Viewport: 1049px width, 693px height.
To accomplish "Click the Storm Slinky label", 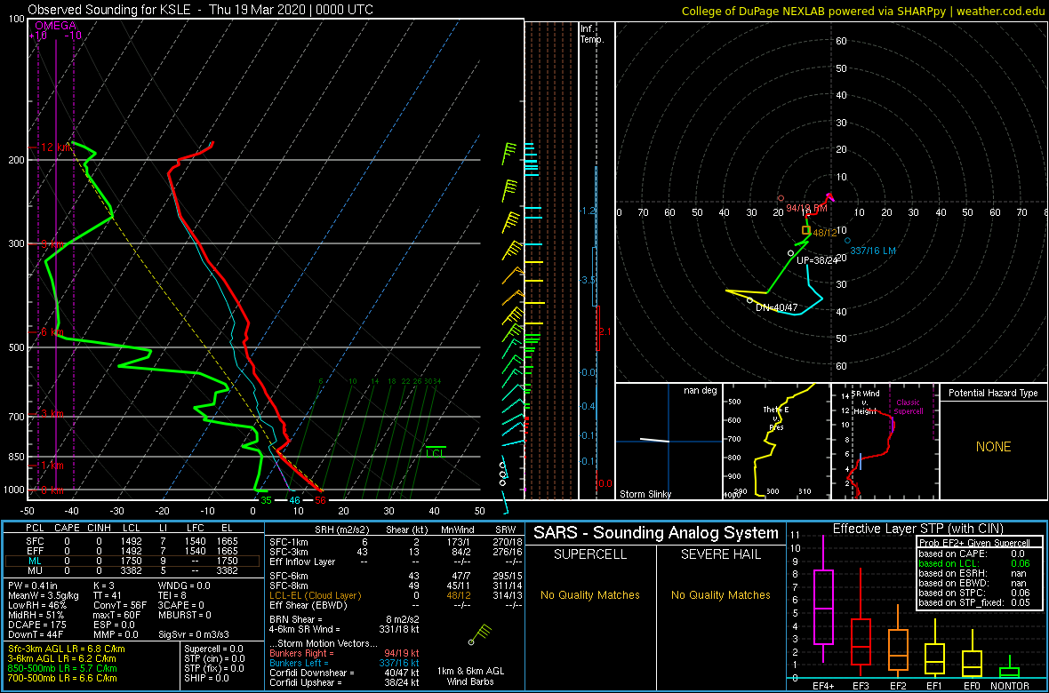I will pos(645,494).
